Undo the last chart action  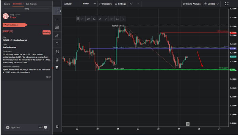click(x=131, y=4)
